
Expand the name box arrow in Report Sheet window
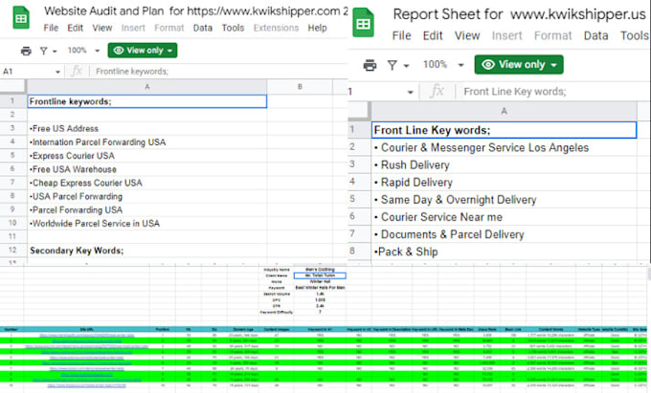pyautogui.click(x=410, y=92)
